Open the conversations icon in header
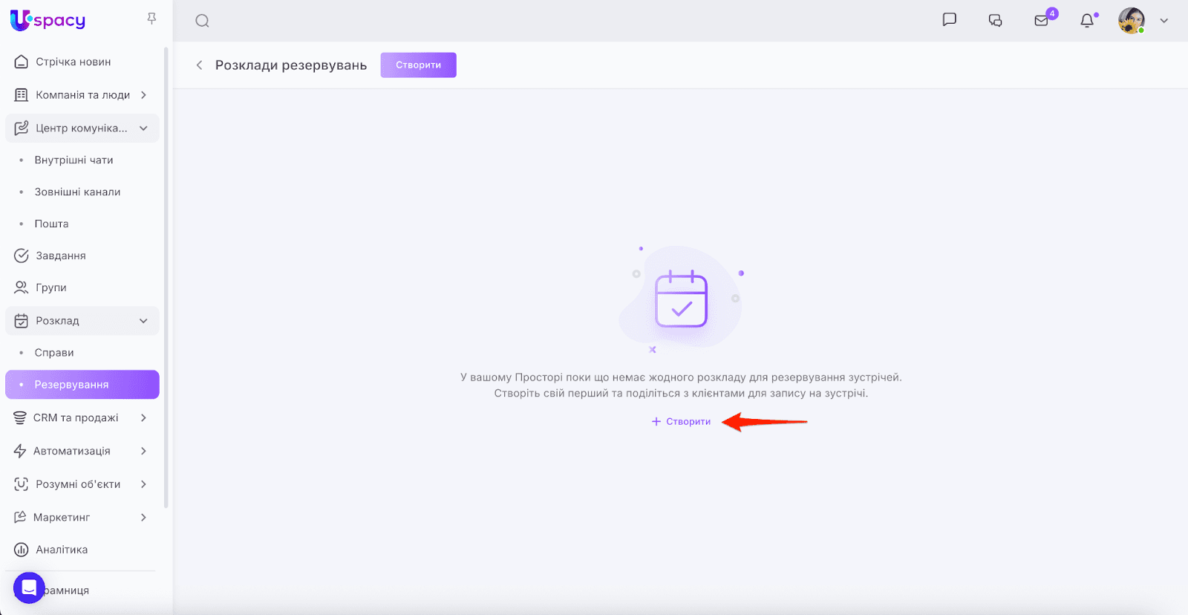This screenshot has height=615, width=1188. point(995,21)
